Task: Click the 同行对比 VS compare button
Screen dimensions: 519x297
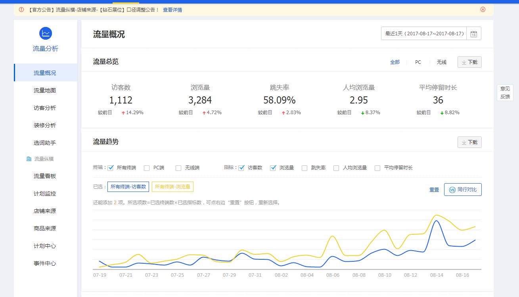Action: [463, 190]
